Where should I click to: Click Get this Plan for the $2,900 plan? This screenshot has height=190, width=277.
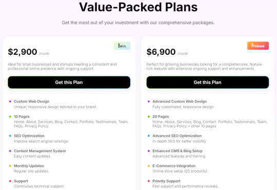pyautogui.click(x=69, y=82)
